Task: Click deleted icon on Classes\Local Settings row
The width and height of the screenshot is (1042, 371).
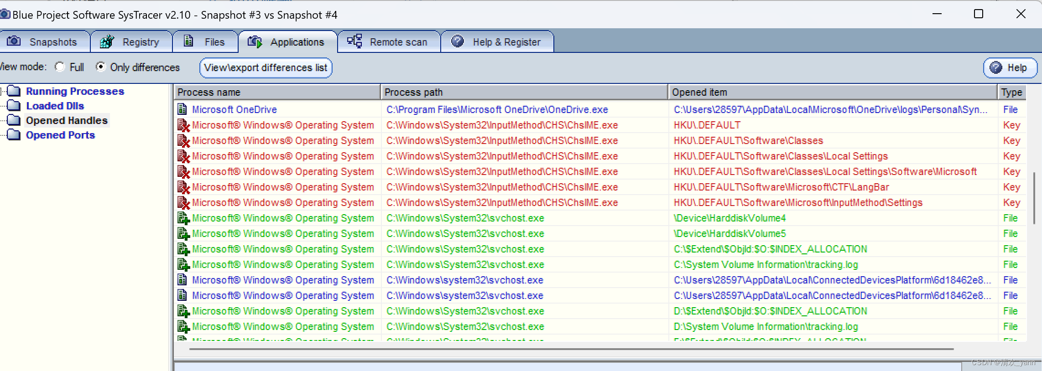Action: click(183, 156)
